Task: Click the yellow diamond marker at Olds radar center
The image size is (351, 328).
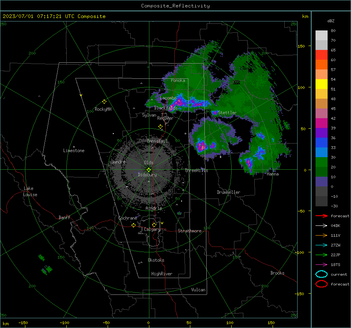Action: click(x=149, y=170)
